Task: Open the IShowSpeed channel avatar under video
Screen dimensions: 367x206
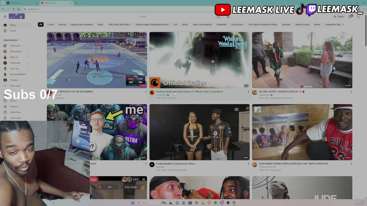Action: pos(255,93)
